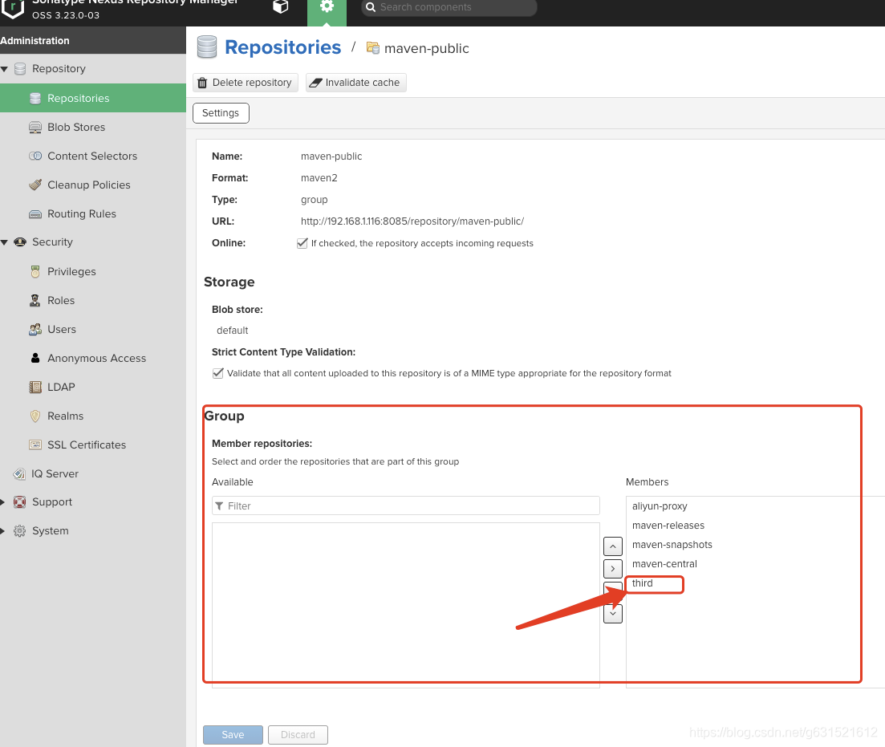This screenshot has height=747, width=885.
Task: Click the Content Selectors icon
Action: 35,156
